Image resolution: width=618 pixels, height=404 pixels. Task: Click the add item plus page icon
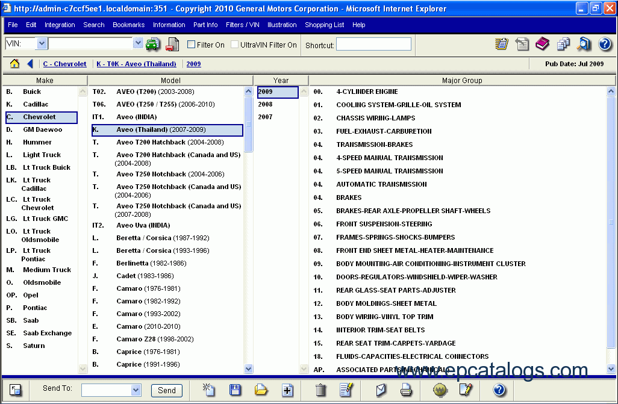pyautogui.click(x=287, y=390)
